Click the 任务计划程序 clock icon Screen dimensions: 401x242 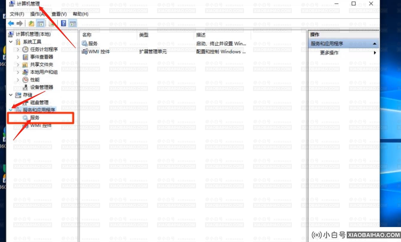(x=25, y=49)
